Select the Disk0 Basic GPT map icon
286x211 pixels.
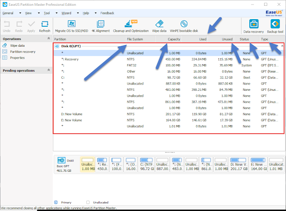(61, 160)
